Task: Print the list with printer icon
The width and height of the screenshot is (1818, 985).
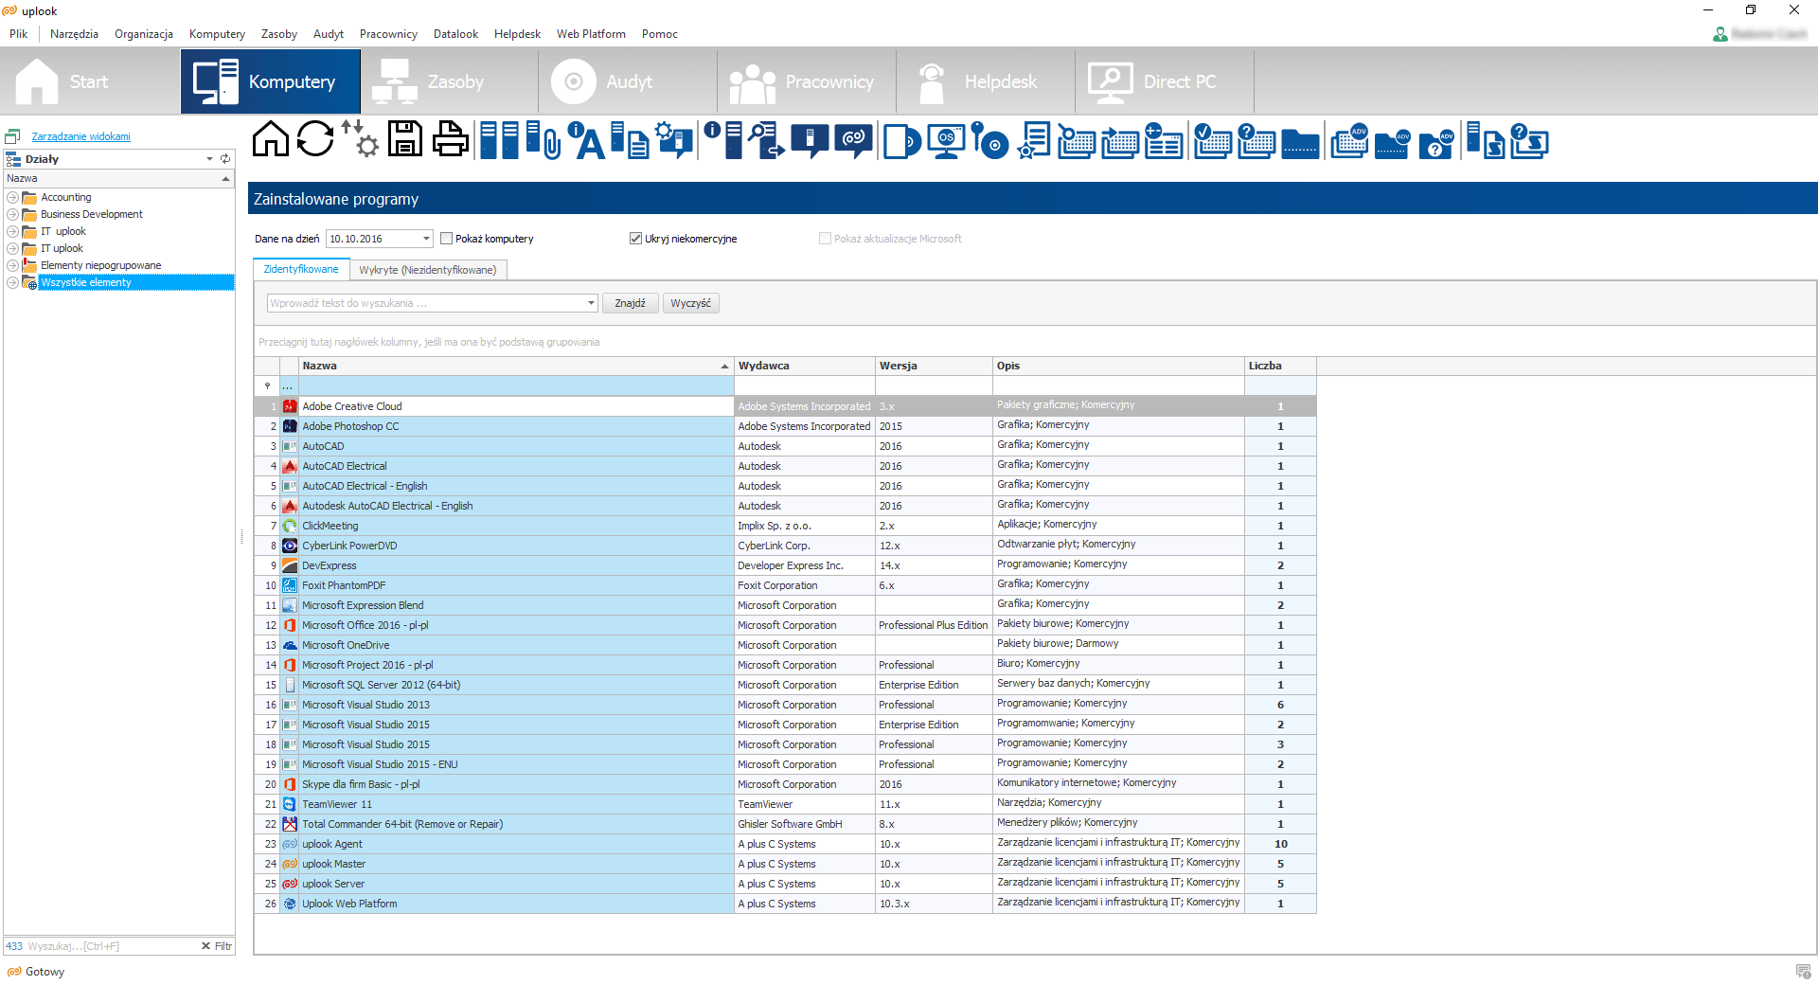Action: tap(450, 139)
